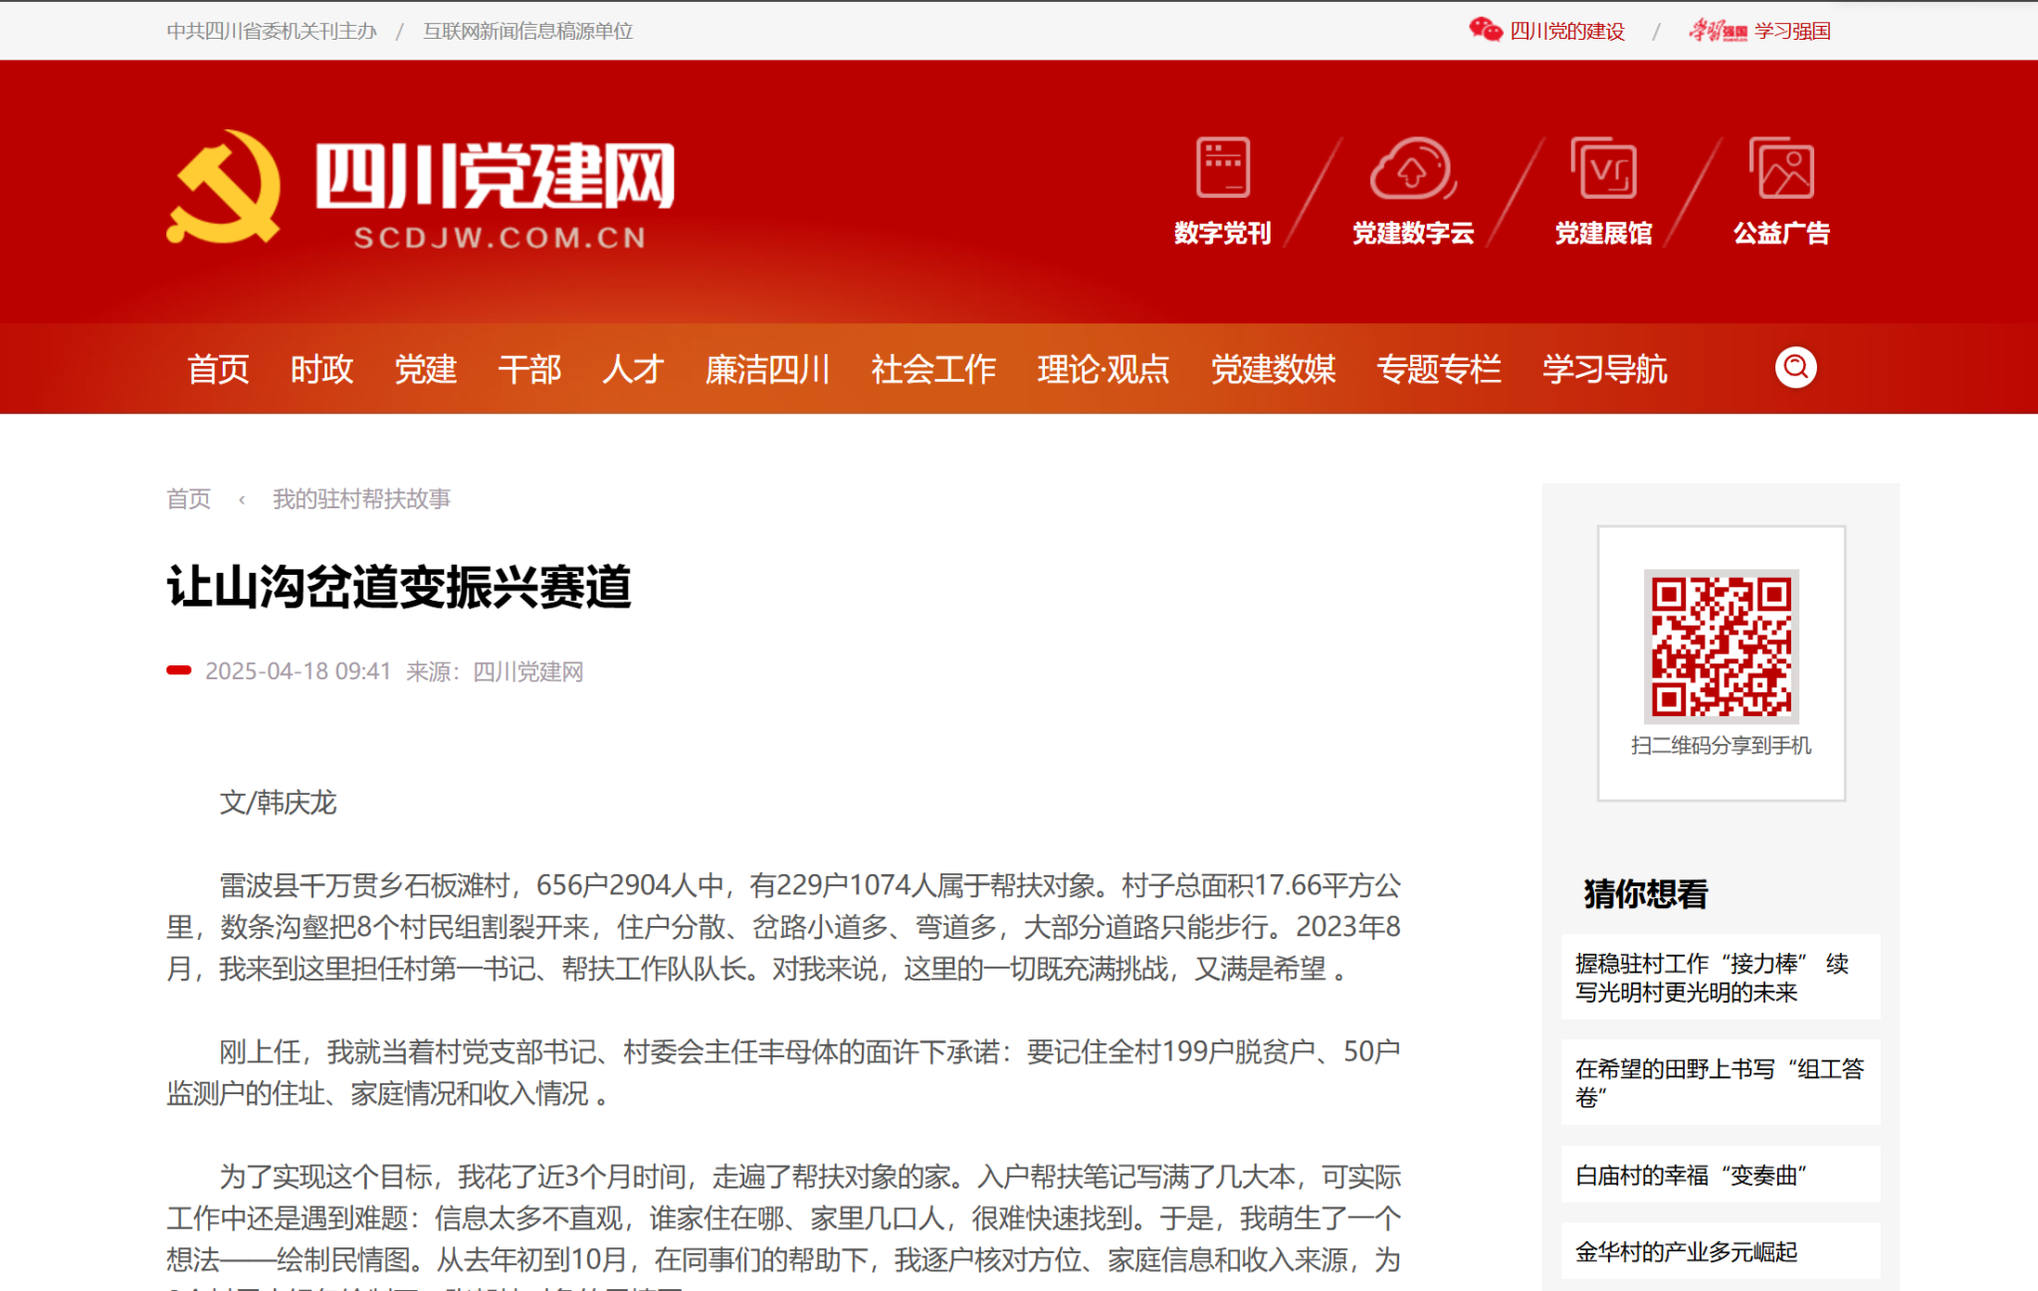This screenshot has width=2038, height=1291.
Task: Click the hammer and sickle site logo
Action: point(224,187)
